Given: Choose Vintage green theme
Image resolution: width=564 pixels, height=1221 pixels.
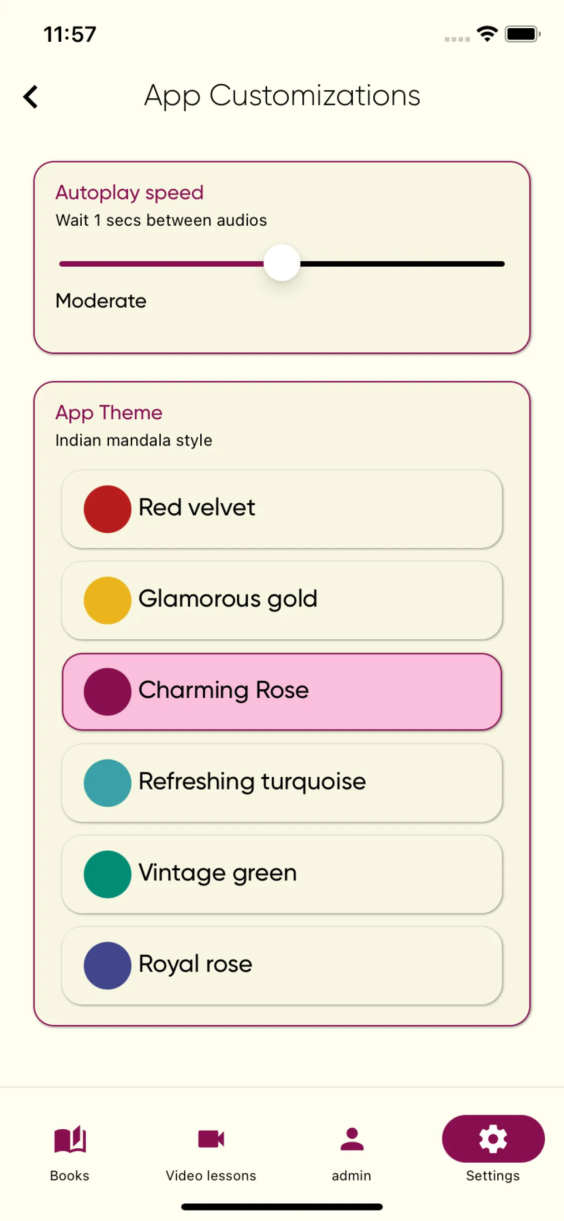Looking at the screenshot, I should pos(282,874).
